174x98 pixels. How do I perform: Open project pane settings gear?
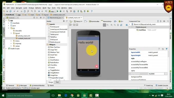coord(41,17)
